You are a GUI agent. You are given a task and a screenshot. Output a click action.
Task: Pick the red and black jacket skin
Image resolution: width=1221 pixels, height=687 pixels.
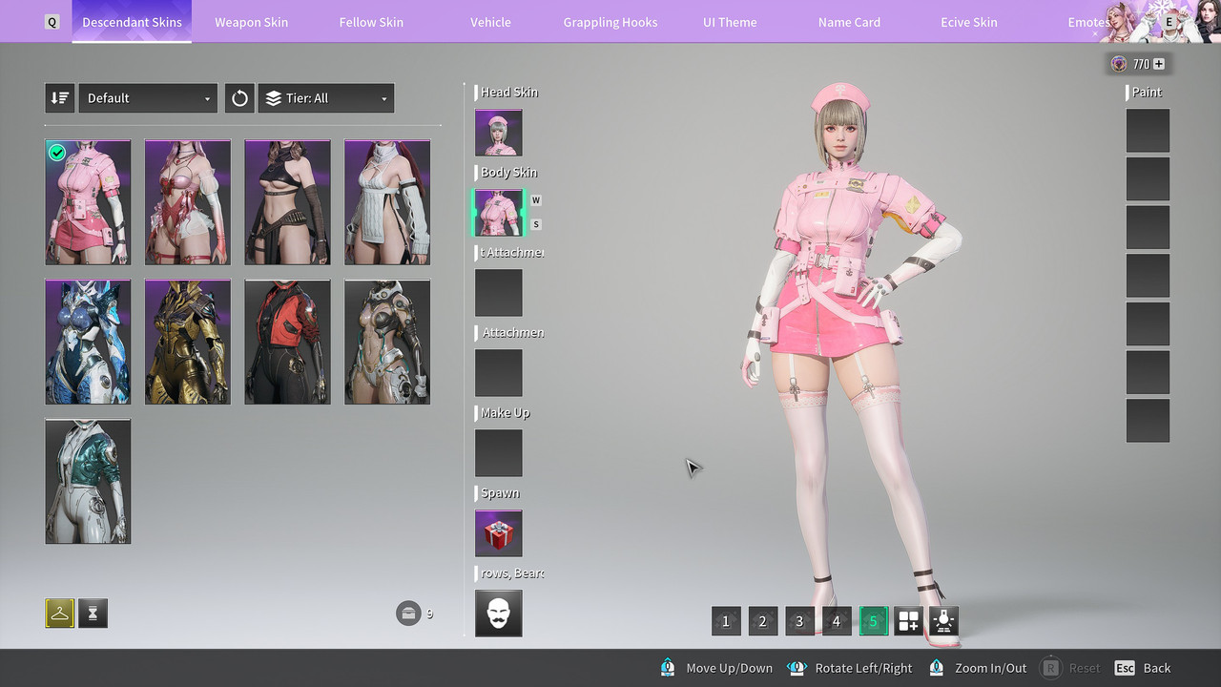287,342
